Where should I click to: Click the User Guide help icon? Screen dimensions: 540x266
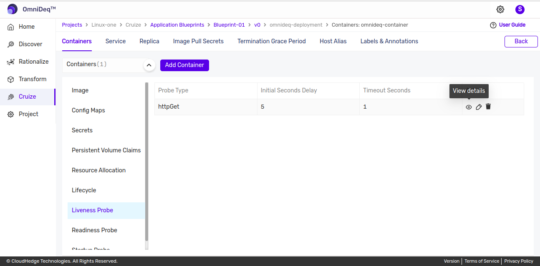click(493, 25)
